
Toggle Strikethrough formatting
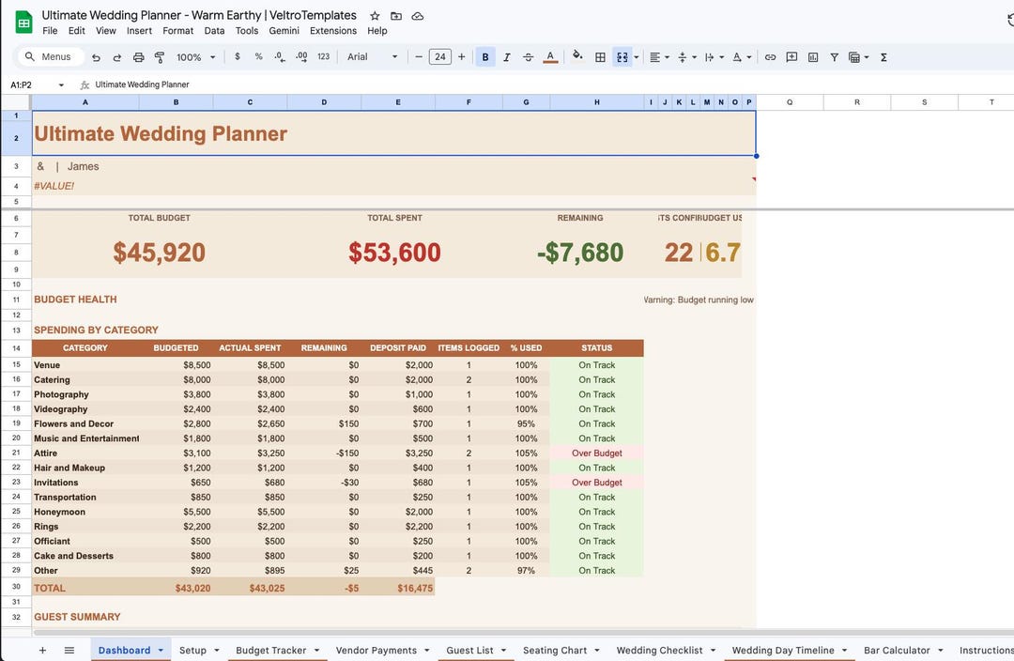coord(528,57)
